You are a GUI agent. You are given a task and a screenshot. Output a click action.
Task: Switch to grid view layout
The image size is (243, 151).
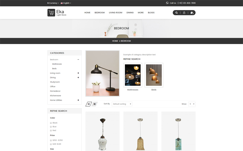(x=89, y=104)
